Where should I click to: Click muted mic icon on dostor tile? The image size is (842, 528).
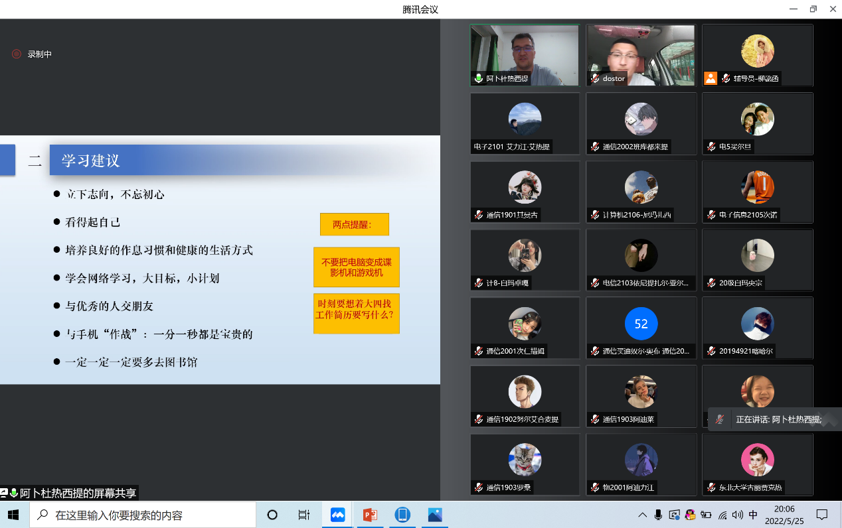pos(595,78)
